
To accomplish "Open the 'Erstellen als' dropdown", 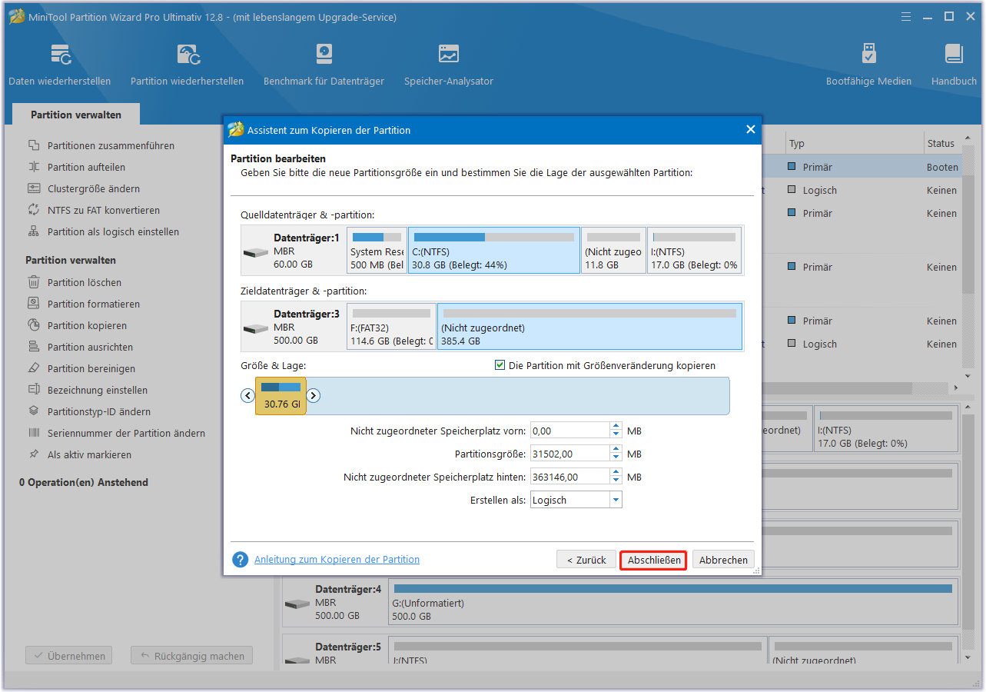I will click(616, 500).
